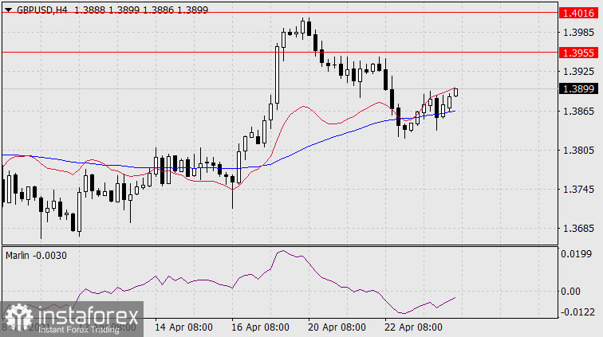Click the 22 Apr 08:00 time label
Image resolution: width=603 pixels, height=337 pixels.
pos(413,327)
